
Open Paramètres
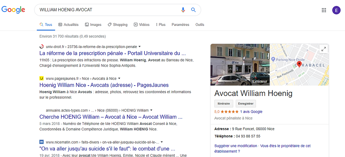180,24
